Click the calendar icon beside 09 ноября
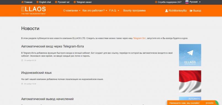 [22, 84]
